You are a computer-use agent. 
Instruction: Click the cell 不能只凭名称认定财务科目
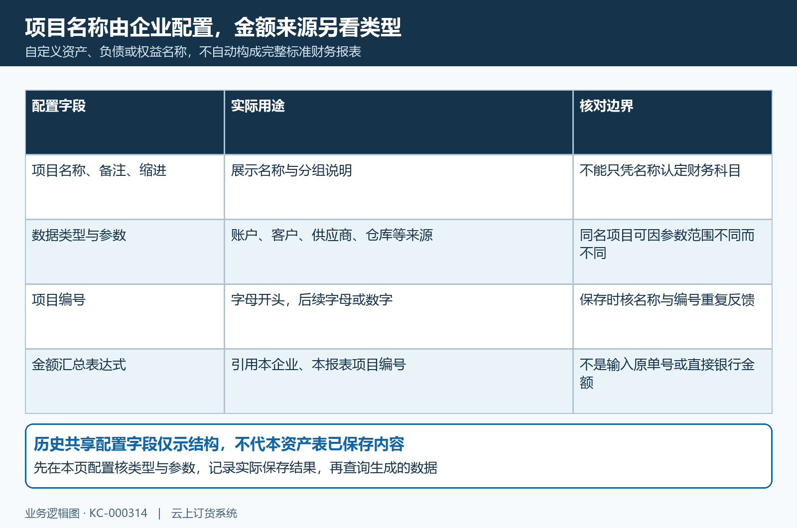[x=672, y=187]
